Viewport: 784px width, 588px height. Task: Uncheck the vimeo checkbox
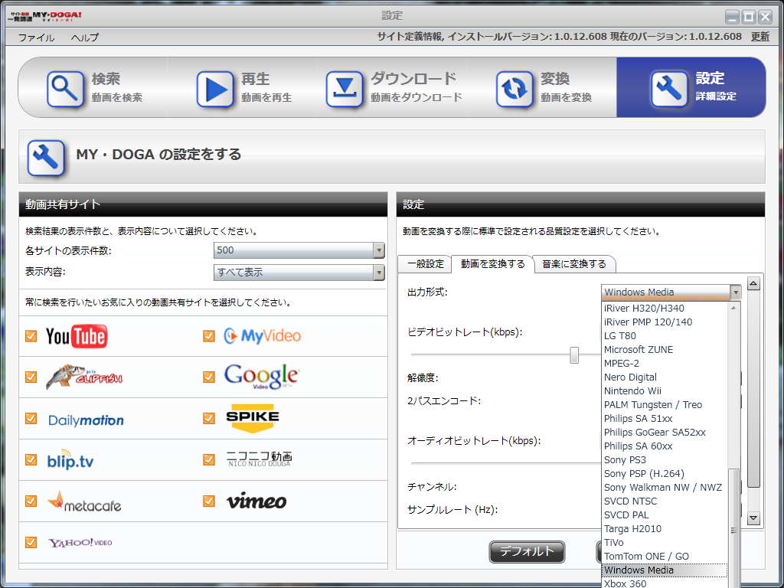tap(209, 501)
